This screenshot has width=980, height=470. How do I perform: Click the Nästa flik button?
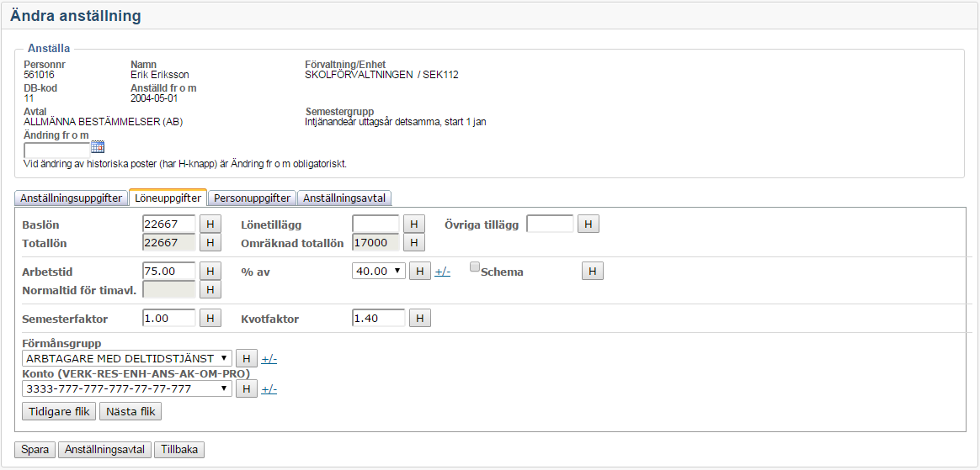[x=130, y=412]
